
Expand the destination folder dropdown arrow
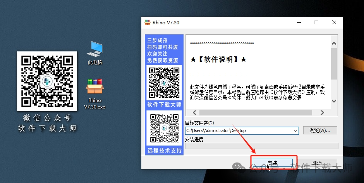[295, 131]
